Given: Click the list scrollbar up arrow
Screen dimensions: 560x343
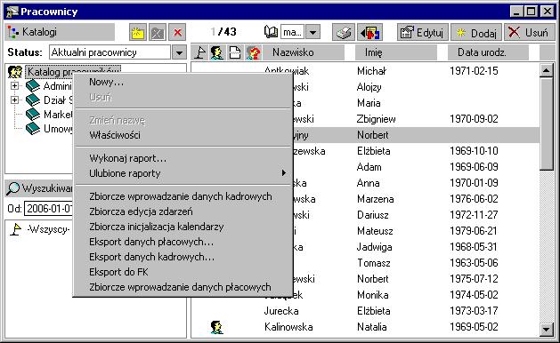Looking at the screenshot, I should pyautogui.click(x=546, y=70).
